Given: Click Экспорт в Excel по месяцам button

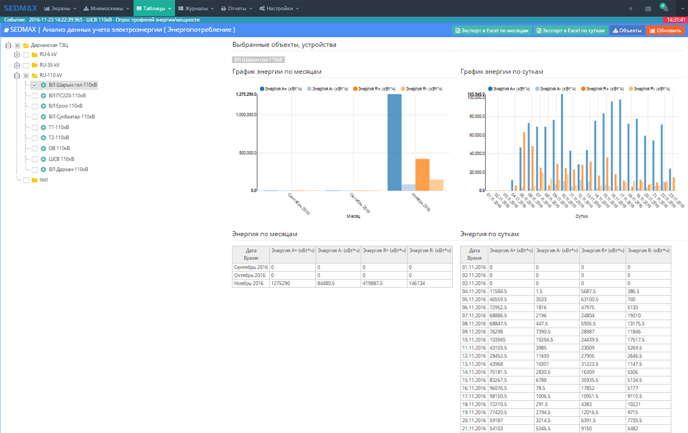Looking at the screenshot, I should coord(492,30).
